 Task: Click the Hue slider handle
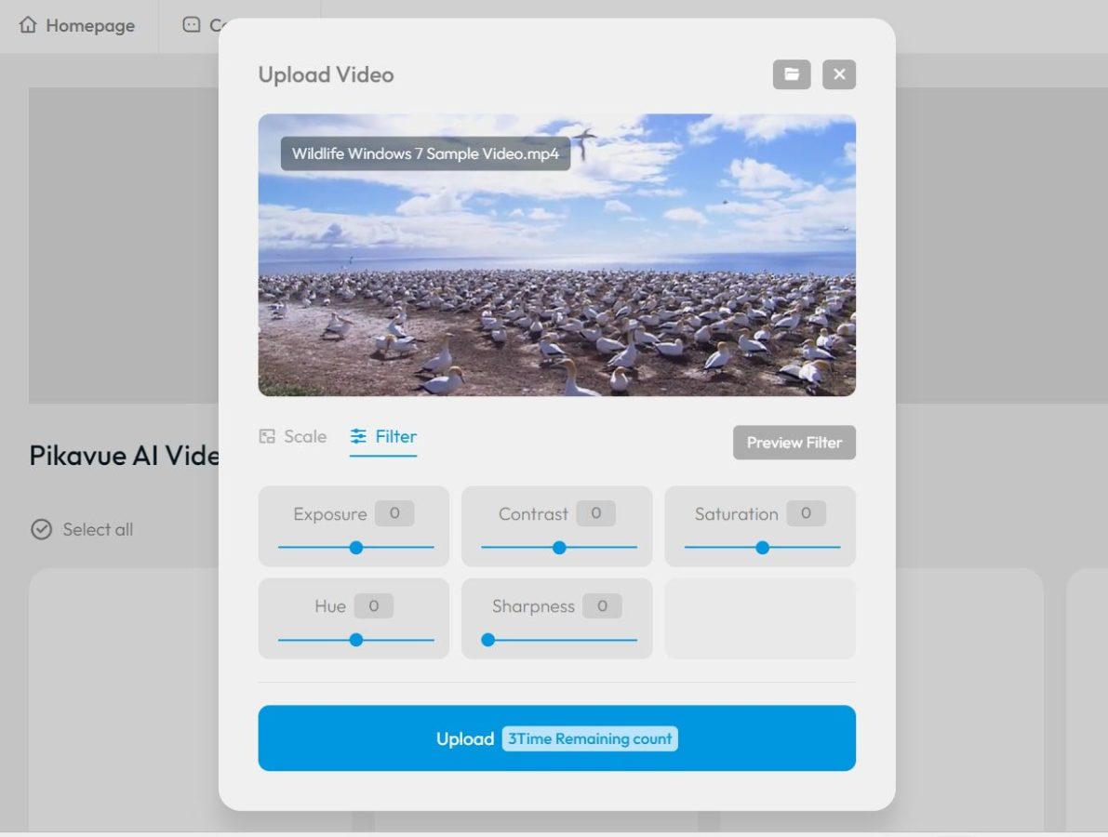pyautogui.click(x=355, y=640)
